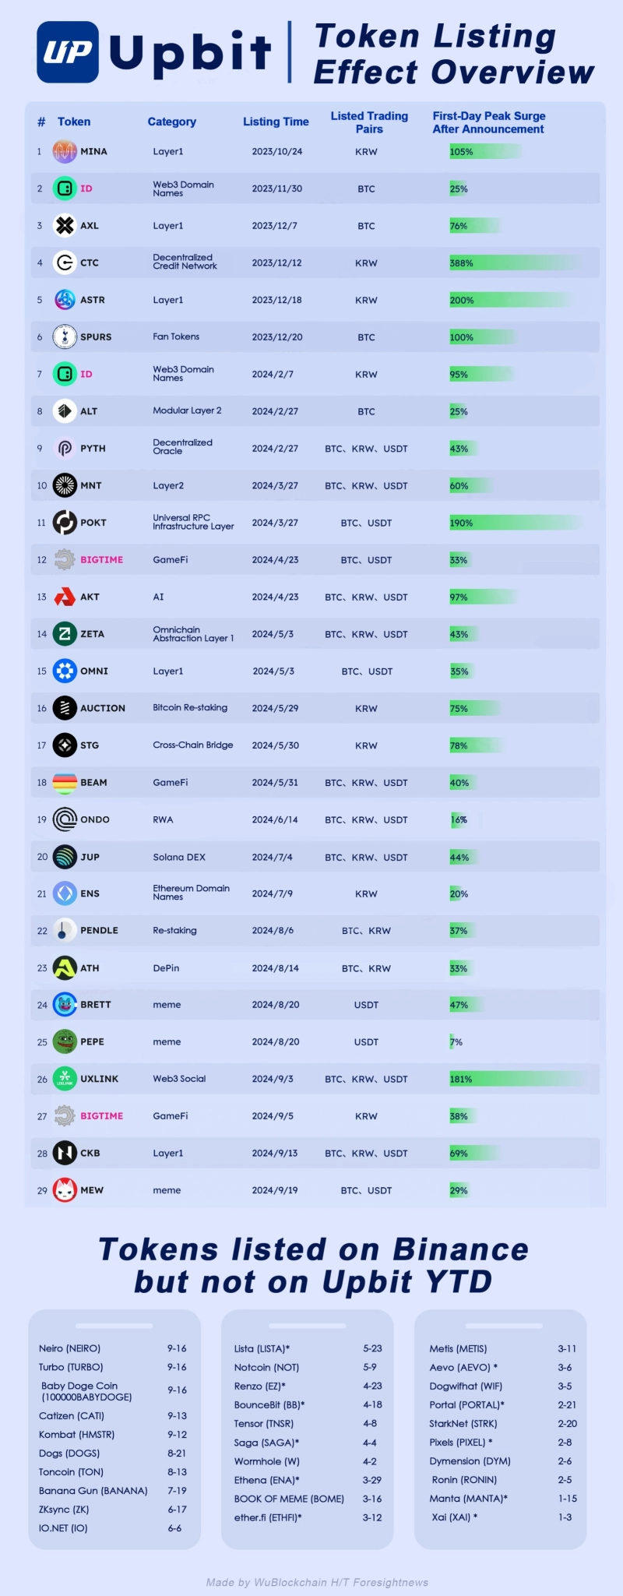Click the Listing Time column header
Screen dimensions: 623x1596
[276, 122]
